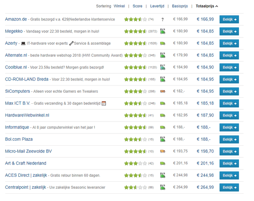Click Bekijk in the ACES Direct row

click(229, 176)
